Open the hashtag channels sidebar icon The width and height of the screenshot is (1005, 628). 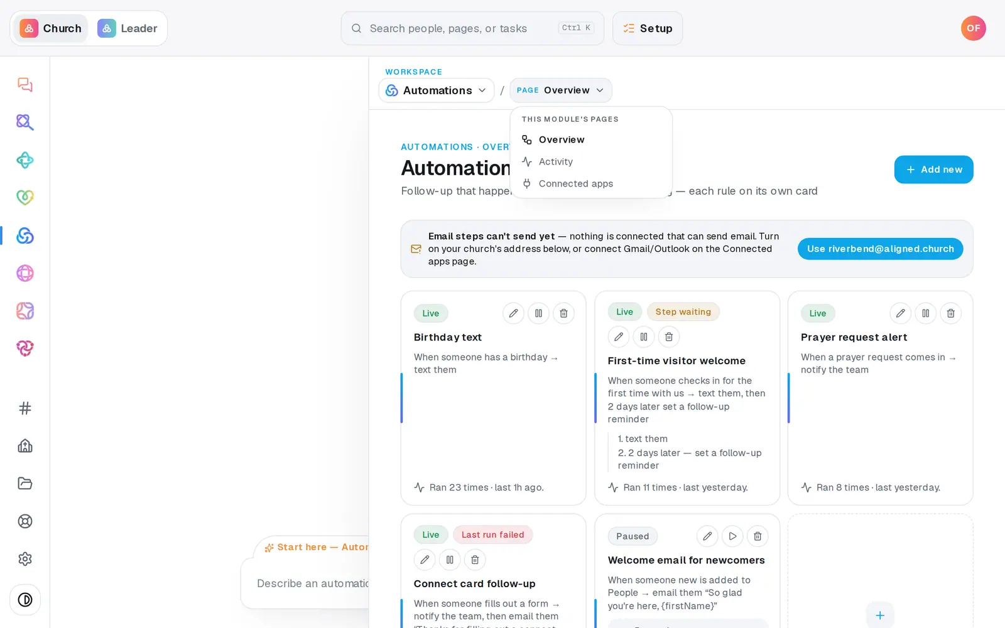click(x=25, y=408)
